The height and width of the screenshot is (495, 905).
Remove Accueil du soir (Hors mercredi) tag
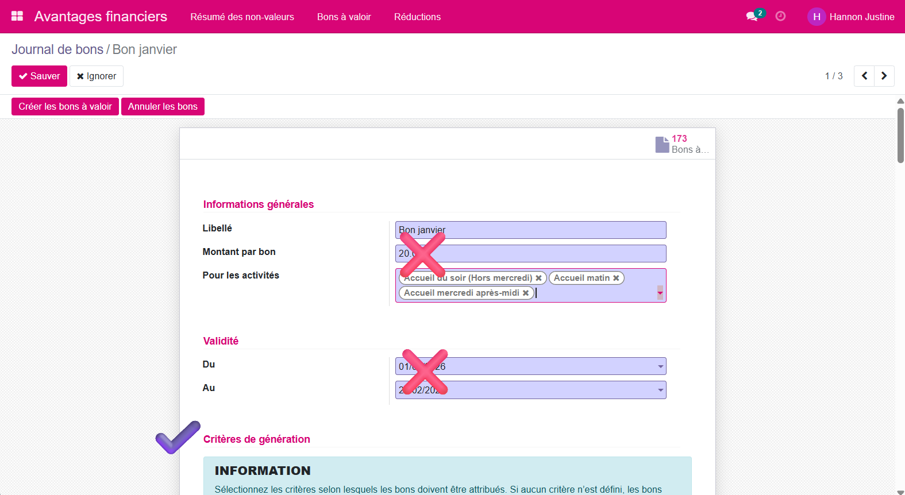(538, 278)
